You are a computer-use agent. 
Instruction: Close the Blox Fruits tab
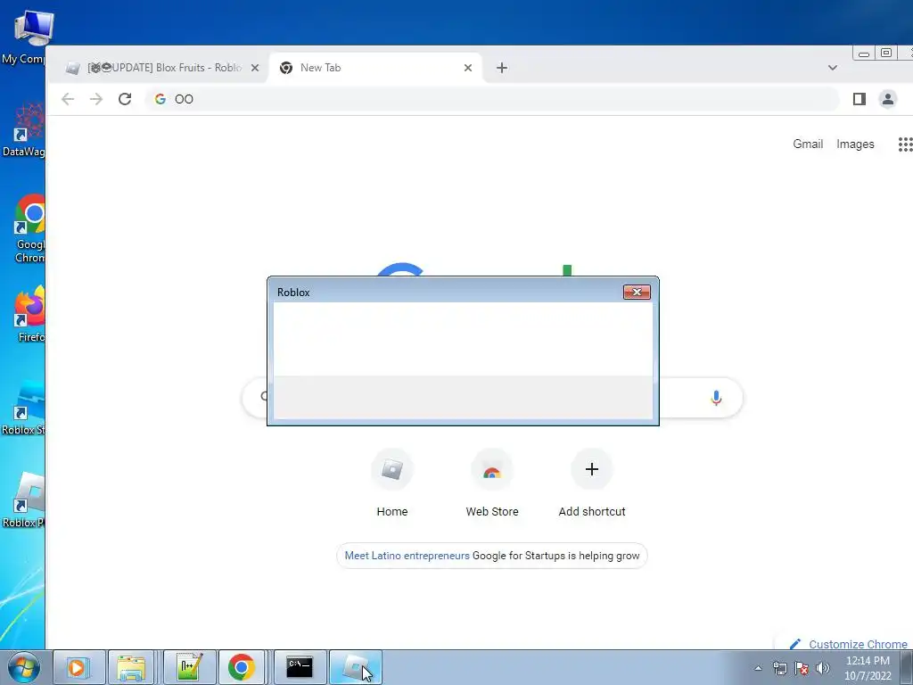pos(254,68)
